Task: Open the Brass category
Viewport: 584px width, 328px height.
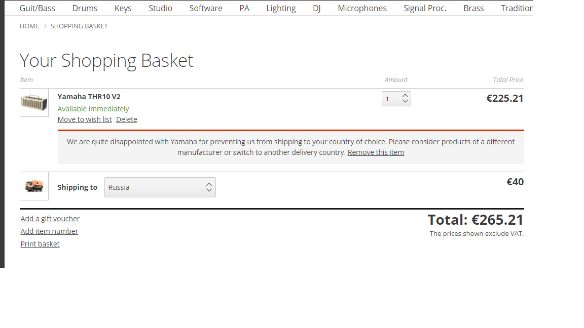Action: point(473,8)
